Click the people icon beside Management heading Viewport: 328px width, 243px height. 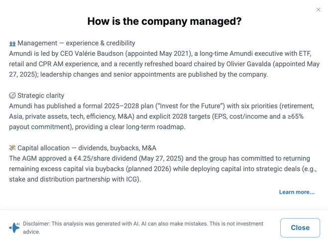12,43
